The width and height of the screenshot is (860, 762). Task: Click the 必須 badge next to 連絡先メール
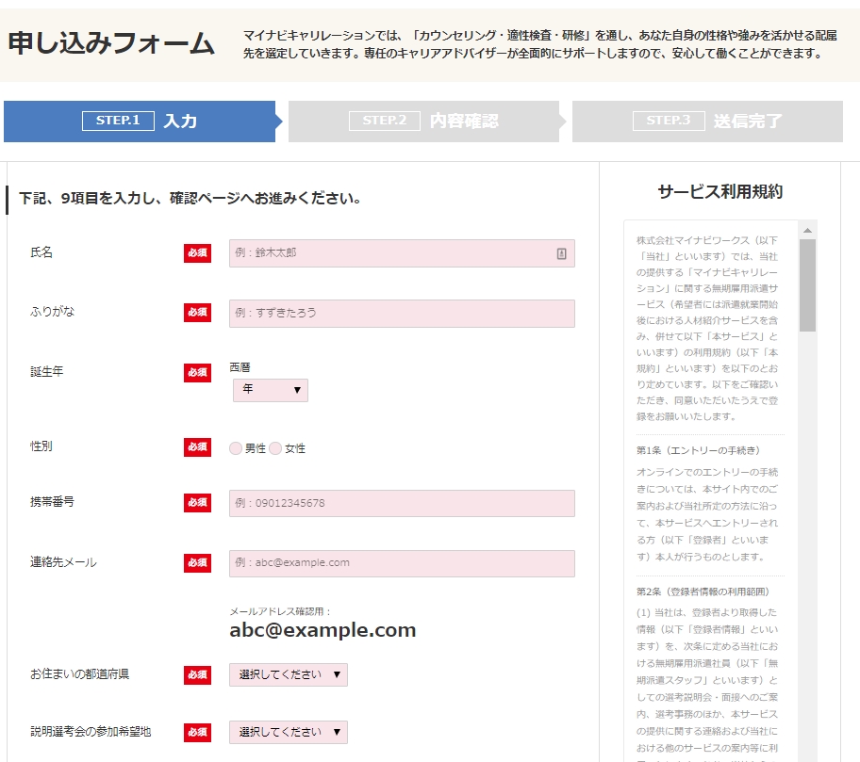tap(197, 562)
